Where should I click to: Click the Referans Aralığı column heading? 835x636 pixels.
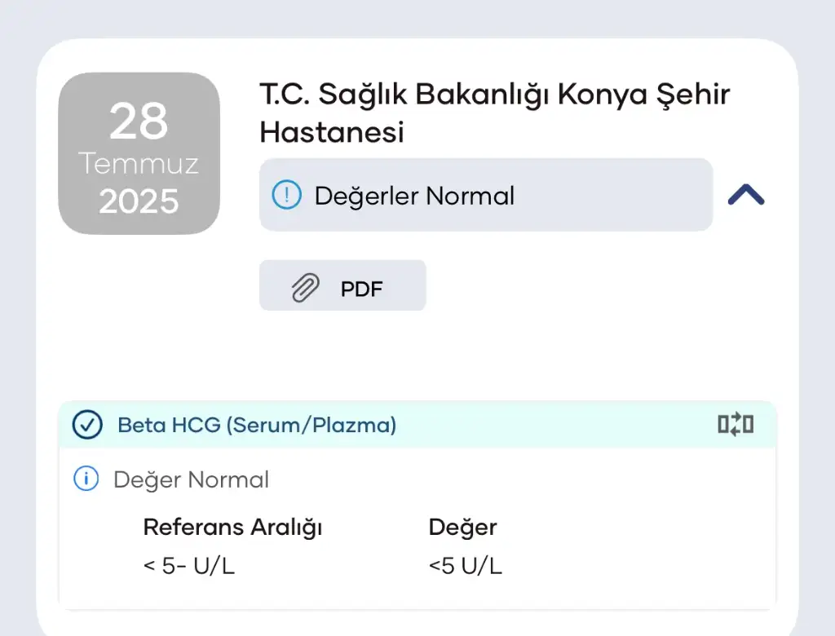click(x=232, y=528)
